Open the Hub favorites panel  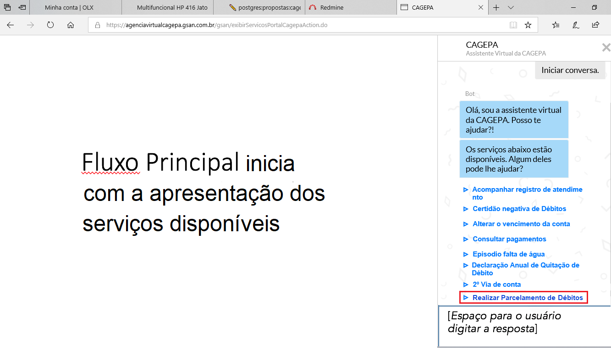tap(556, 25)
